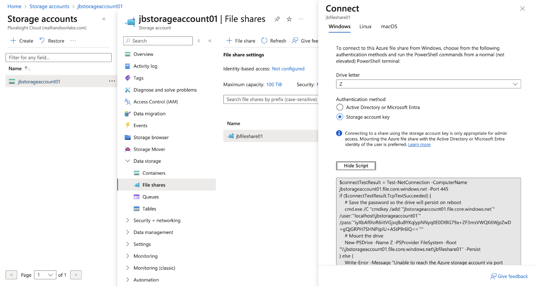Click the Events lightning icon
Image resolution: width=536 pixels, height=287 pixels.
point(127,125)
